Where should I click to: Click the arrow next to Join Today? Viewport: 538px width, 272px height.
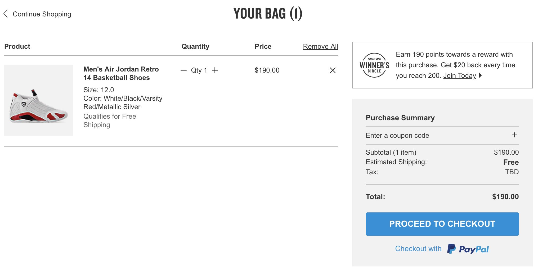click(x=481, y=75)
